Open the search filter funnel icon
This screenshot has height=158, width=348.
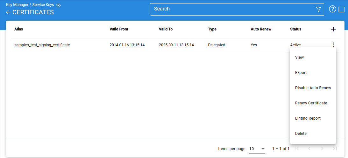[318, 10]
